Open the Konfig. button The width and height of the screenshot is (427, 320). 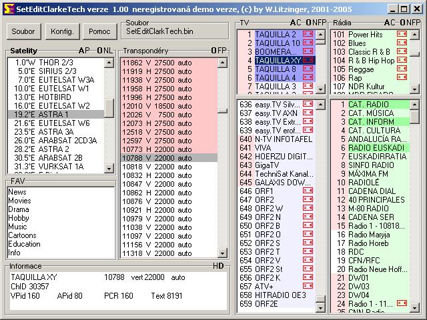pyautogui.click(x=62, y=31)
